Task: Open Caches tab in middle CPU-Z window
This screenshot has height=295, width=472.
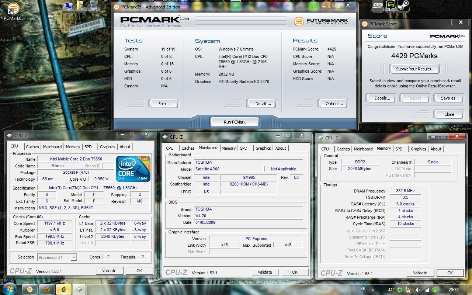Action: point(188,148)
